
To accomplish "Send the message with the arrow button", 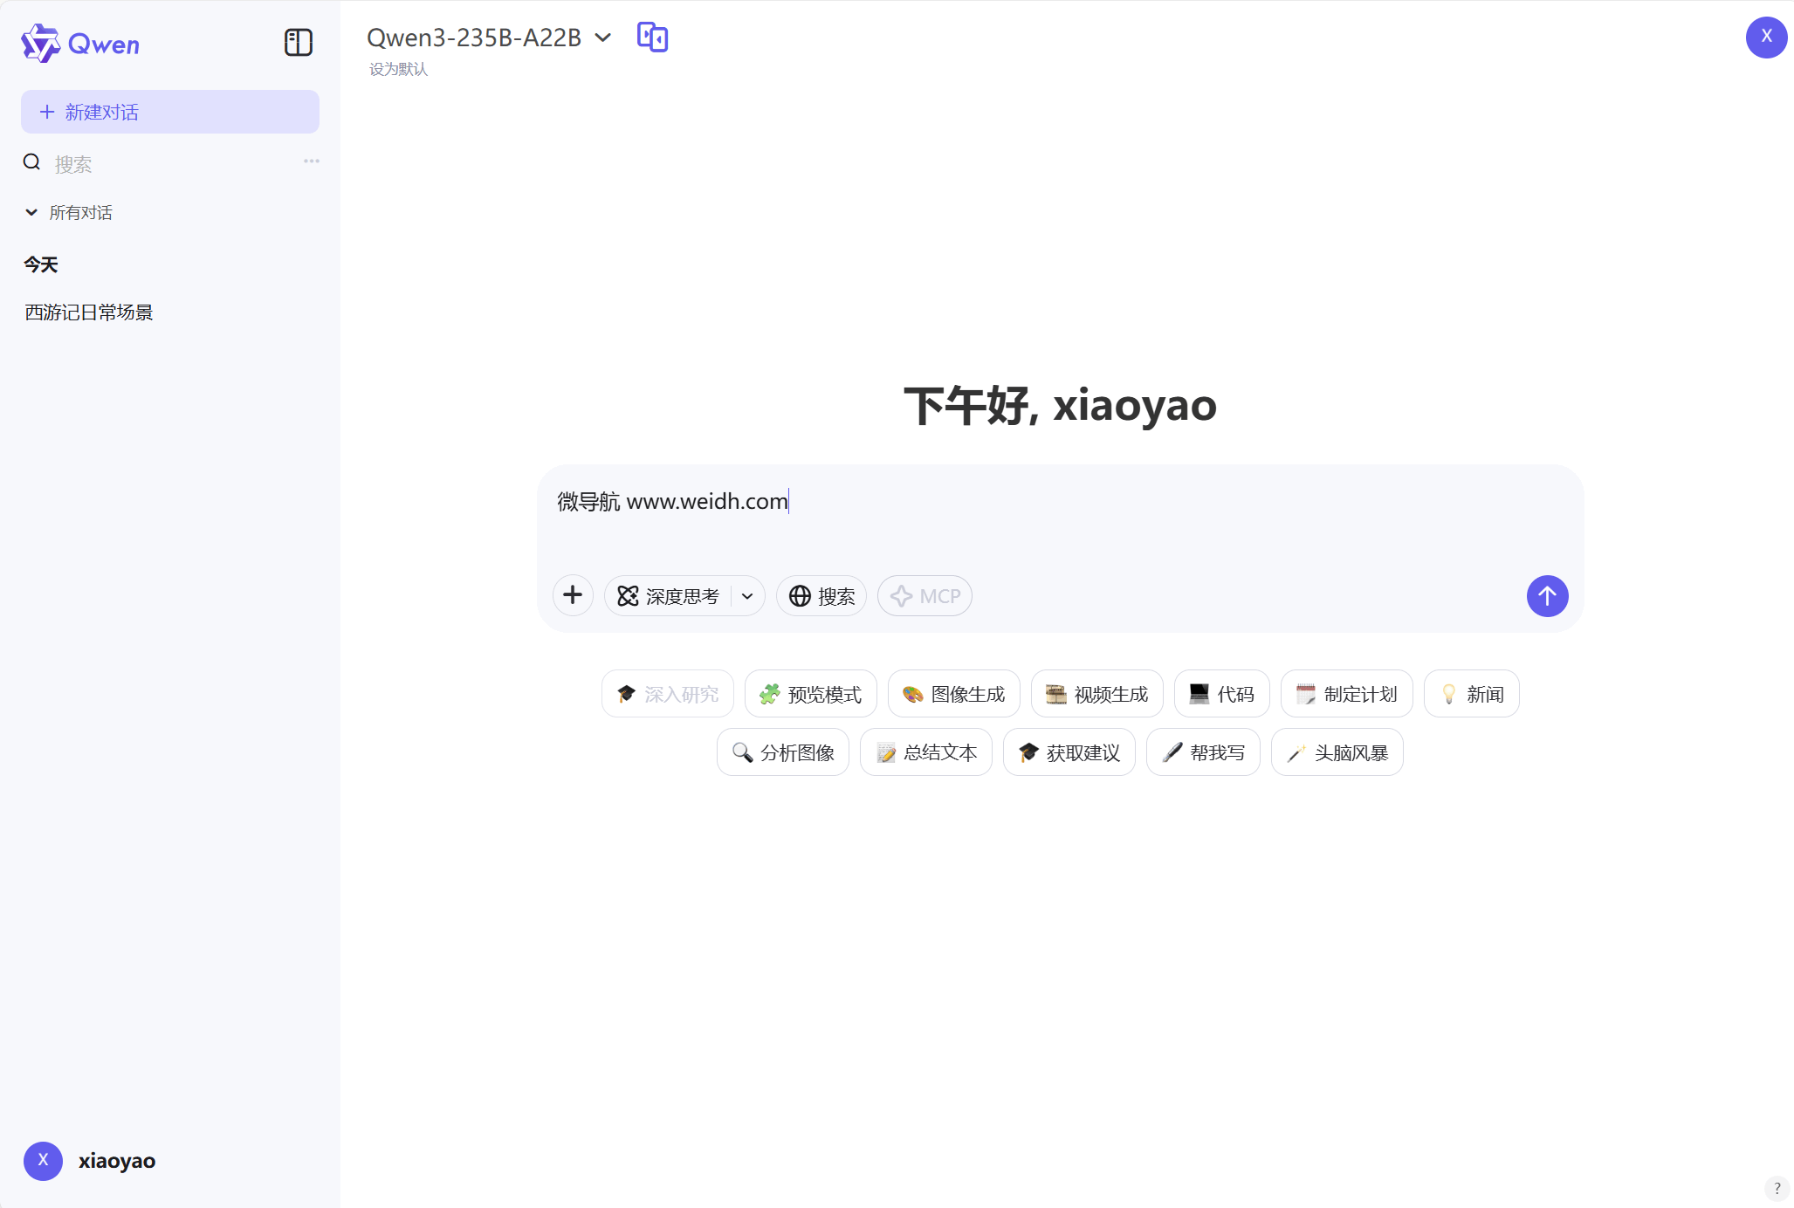I will 1547,596.
